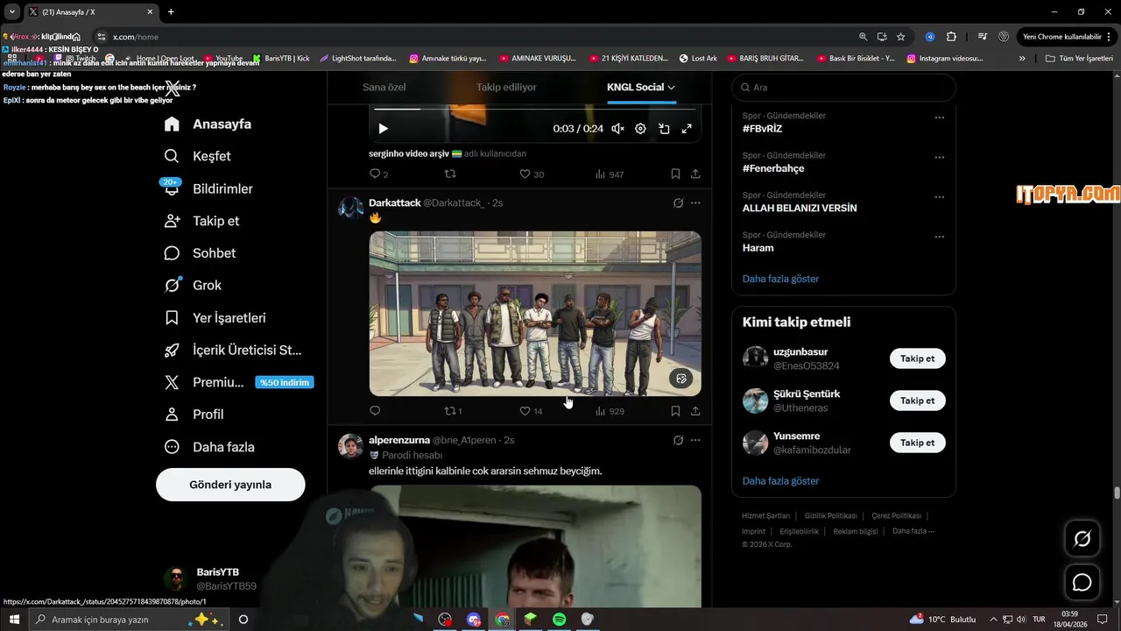Viewport: 1121px width, 631px height.
Task: Open the #Fenerbahçe trend
Action: [x=773, y=168]
